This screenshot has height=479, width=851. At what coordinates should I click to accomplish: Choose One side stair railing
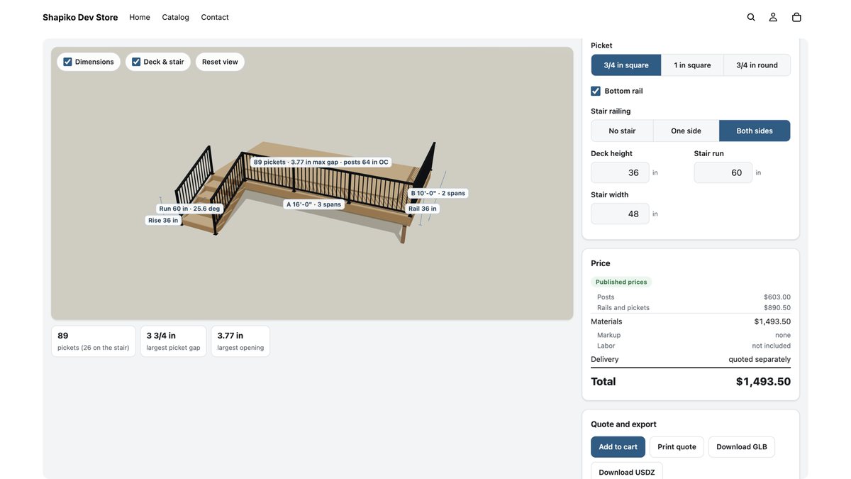pos(686,131)
